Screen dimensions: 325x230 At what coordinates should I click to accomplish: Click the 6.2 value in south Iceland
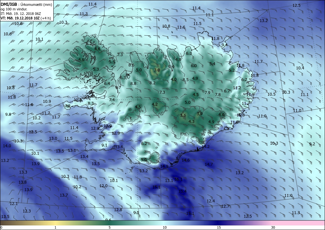coord(144,143)
